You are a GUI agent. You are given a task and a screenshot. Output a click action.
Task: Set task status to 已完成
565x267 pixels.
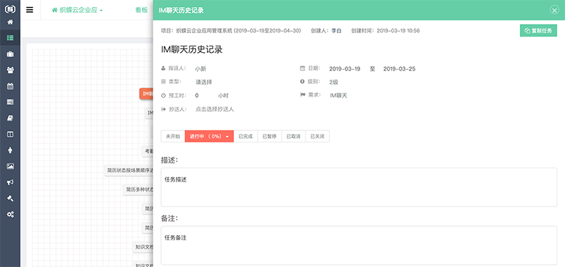pyautogui.click(x=246, y=137)
